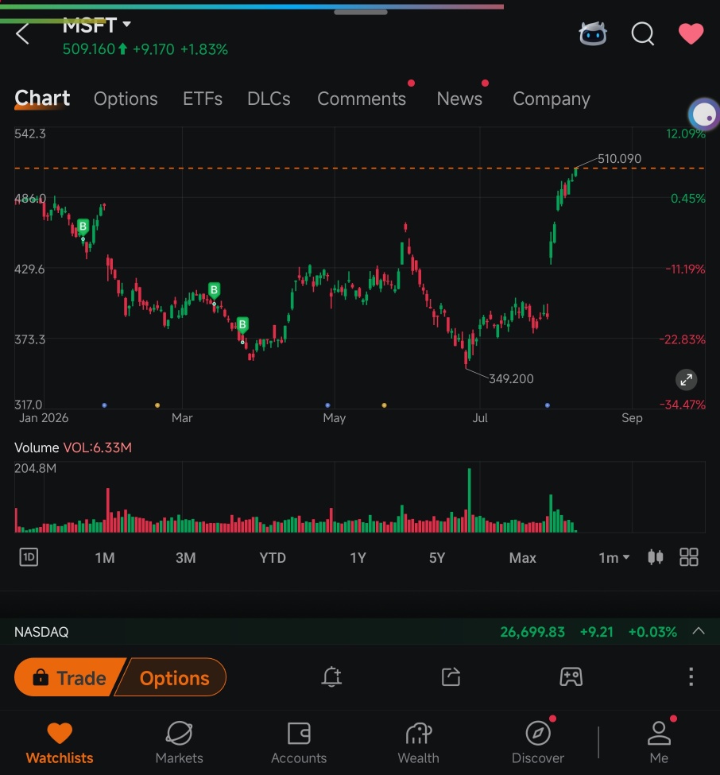Open the robot AI assistant icon
This screenshot has width=720, height=775.
click(593, 34)
